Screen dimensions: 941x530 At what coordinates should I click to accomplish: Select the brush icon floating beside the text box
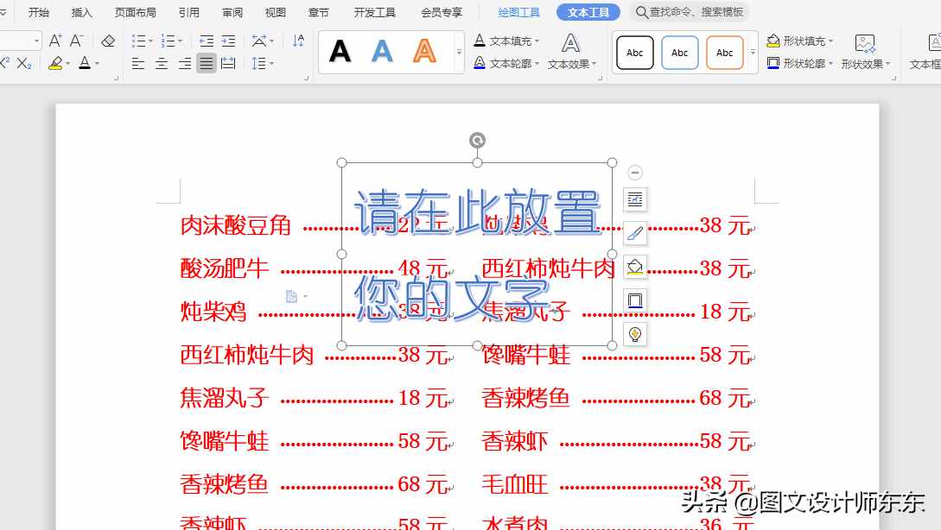635,233
